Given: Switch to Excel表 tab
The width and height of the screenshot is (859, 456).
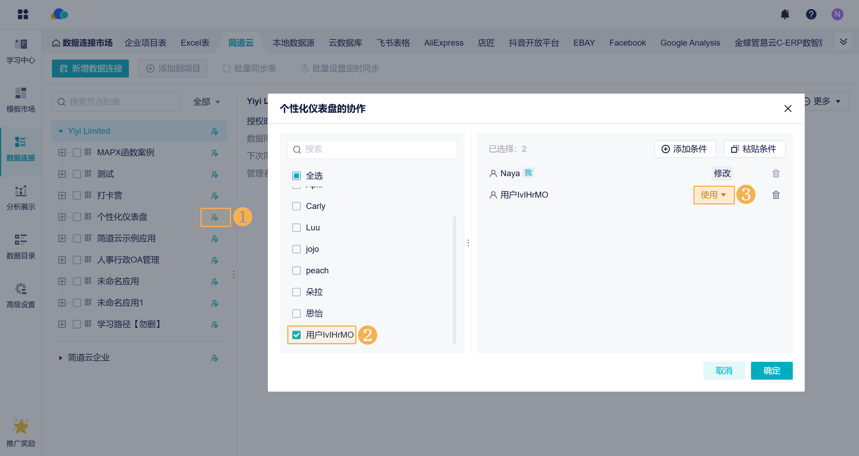Looking at the screenshot, I should (195, 43).
